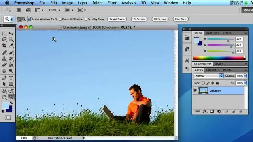Switch to the Channels tab
The width and height of the screenshot is (253, 142).
pos(213,70)
